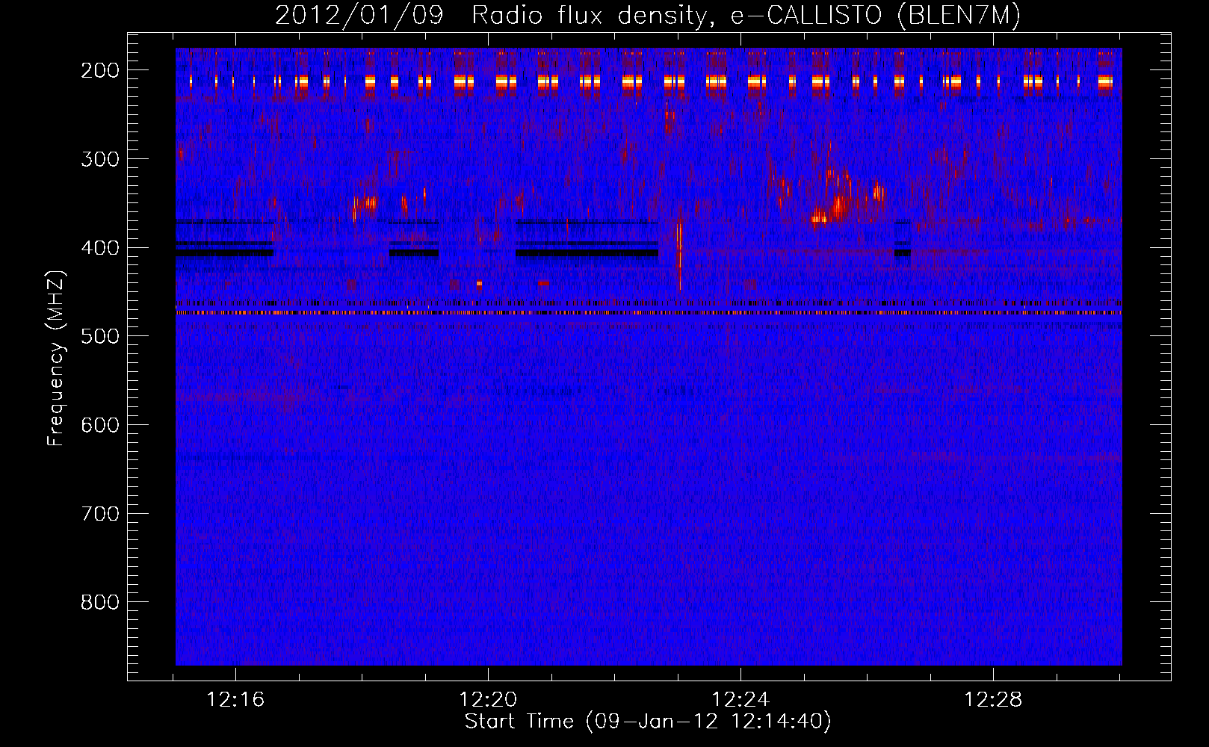Click the date "2012/01/09" in the title
1209x747 pixels.
pos(359,16)
